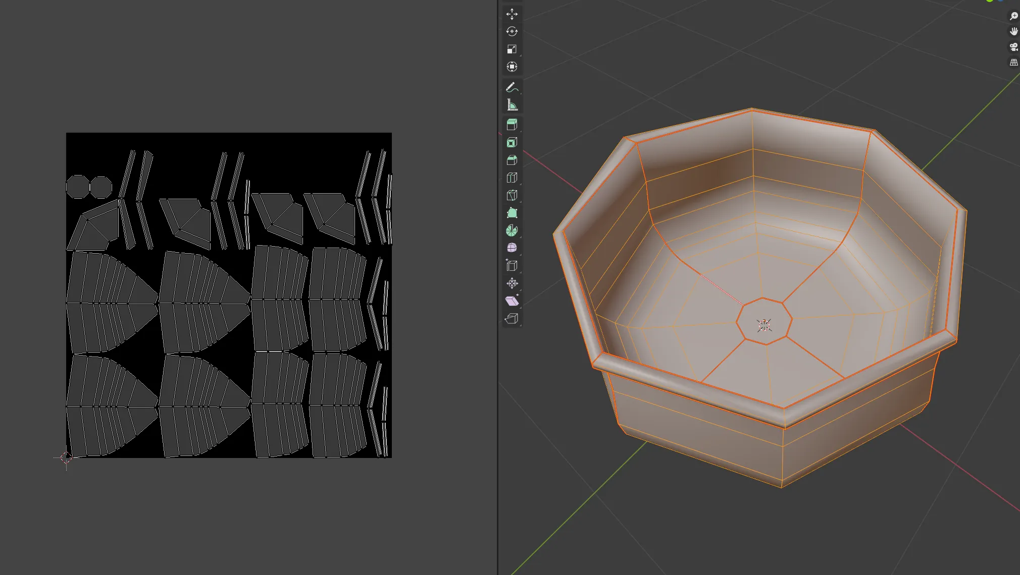Activate the Spin tool
Screen dimensions: 1020x575
[x=512, y=231]
